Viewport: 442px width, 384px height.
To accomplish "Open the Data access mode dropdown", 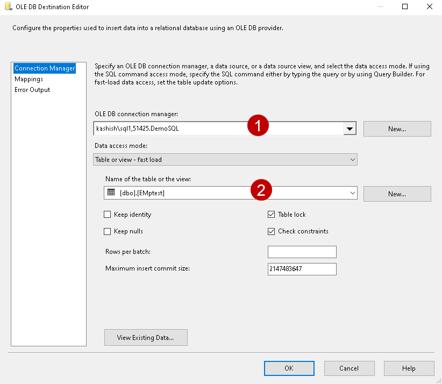I will [225, 160].
